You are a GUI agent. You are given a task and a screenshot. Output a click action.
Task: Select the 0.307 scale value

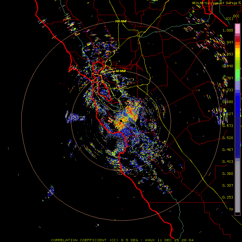(228, 186)
